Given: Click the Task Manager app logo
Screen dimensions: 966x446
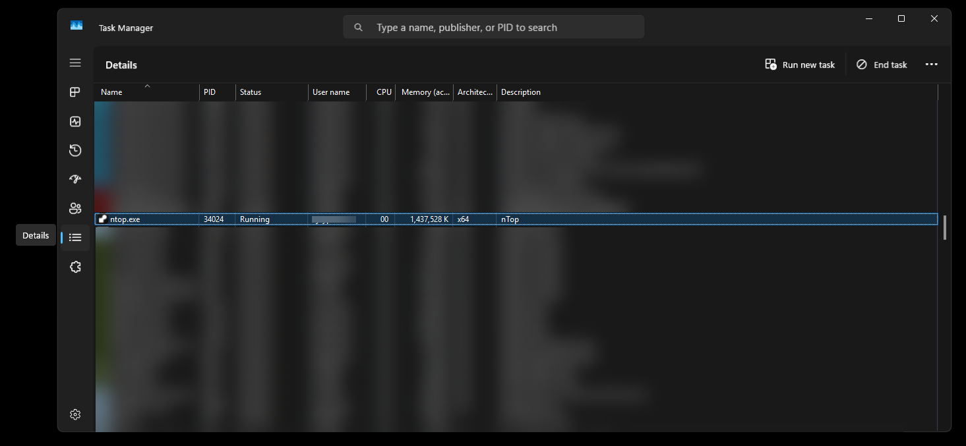Looking at the screenshot, I should [x=76, y=26].
